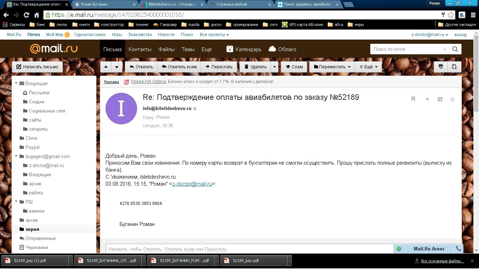This screenshot has width=479, height=269.
Task: Open the Новая KIA Optima ad link
Action: click(149, 82)
